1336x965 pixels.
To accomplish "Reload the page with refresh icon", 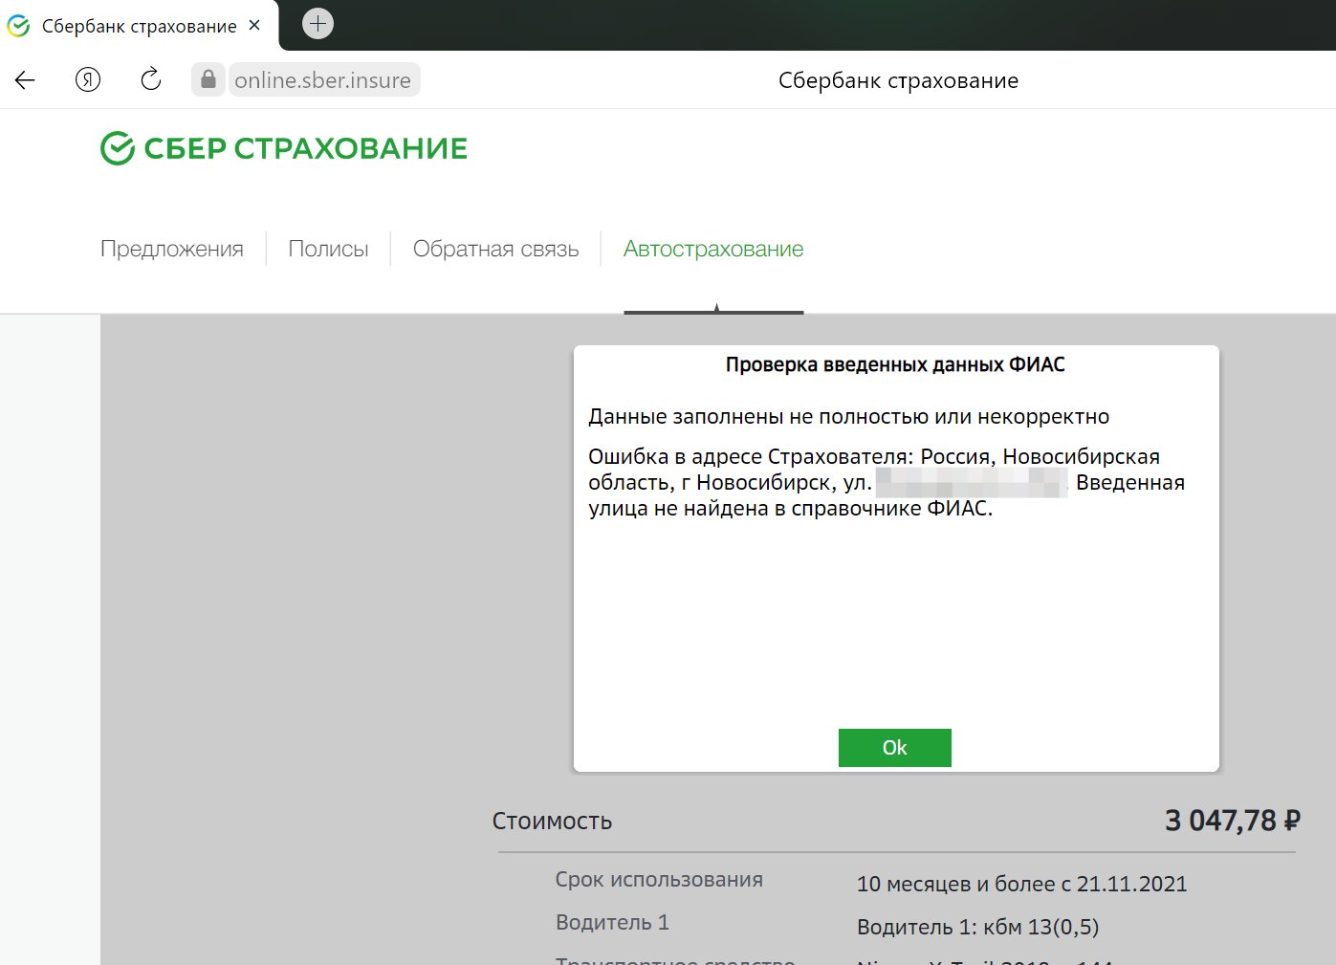I will click(x=150, y=79).
